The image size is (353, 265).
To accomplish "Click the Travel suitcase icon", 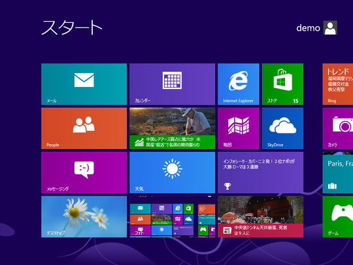I will click(x=332, y=186).
